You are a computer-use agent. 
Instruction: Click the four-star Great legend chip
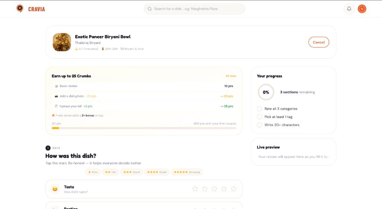(157, 172)
